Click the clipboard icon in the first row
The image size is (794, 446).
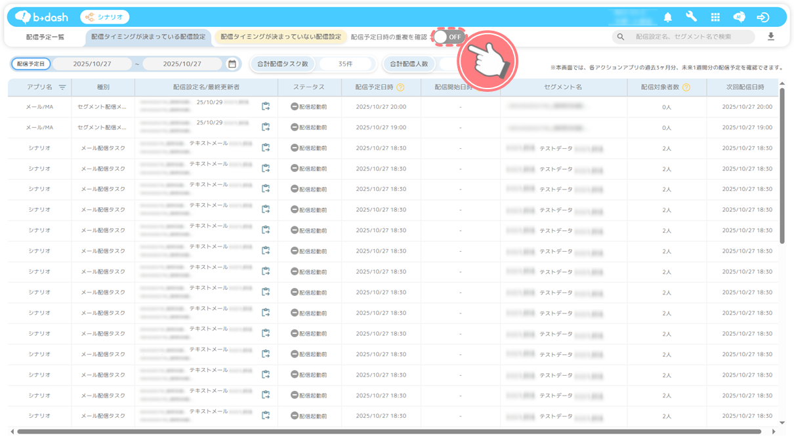266,107
